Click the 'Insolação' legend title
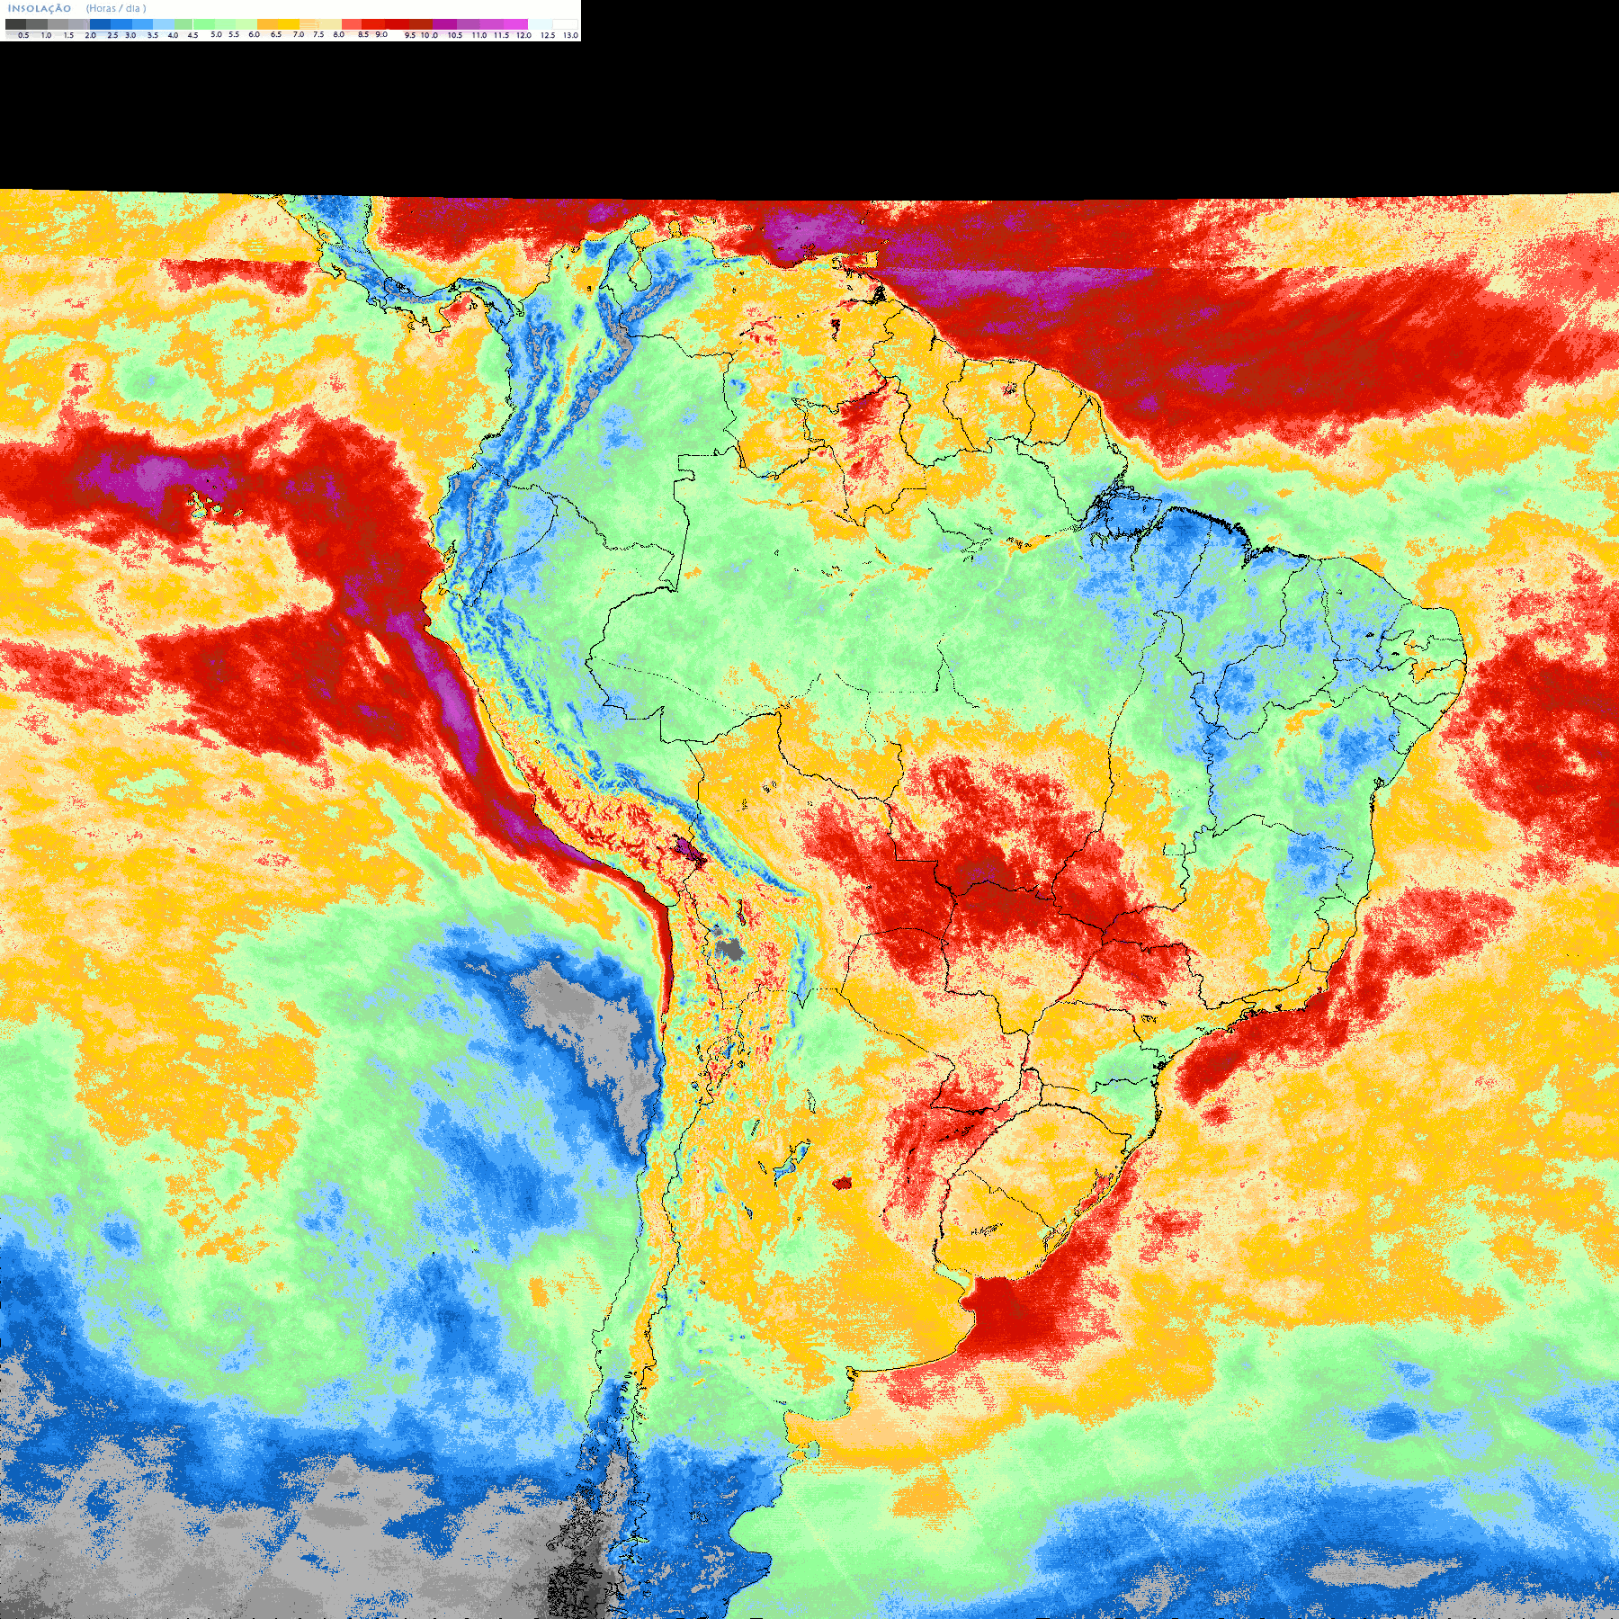1619x1619 pixels. [40, 8]
